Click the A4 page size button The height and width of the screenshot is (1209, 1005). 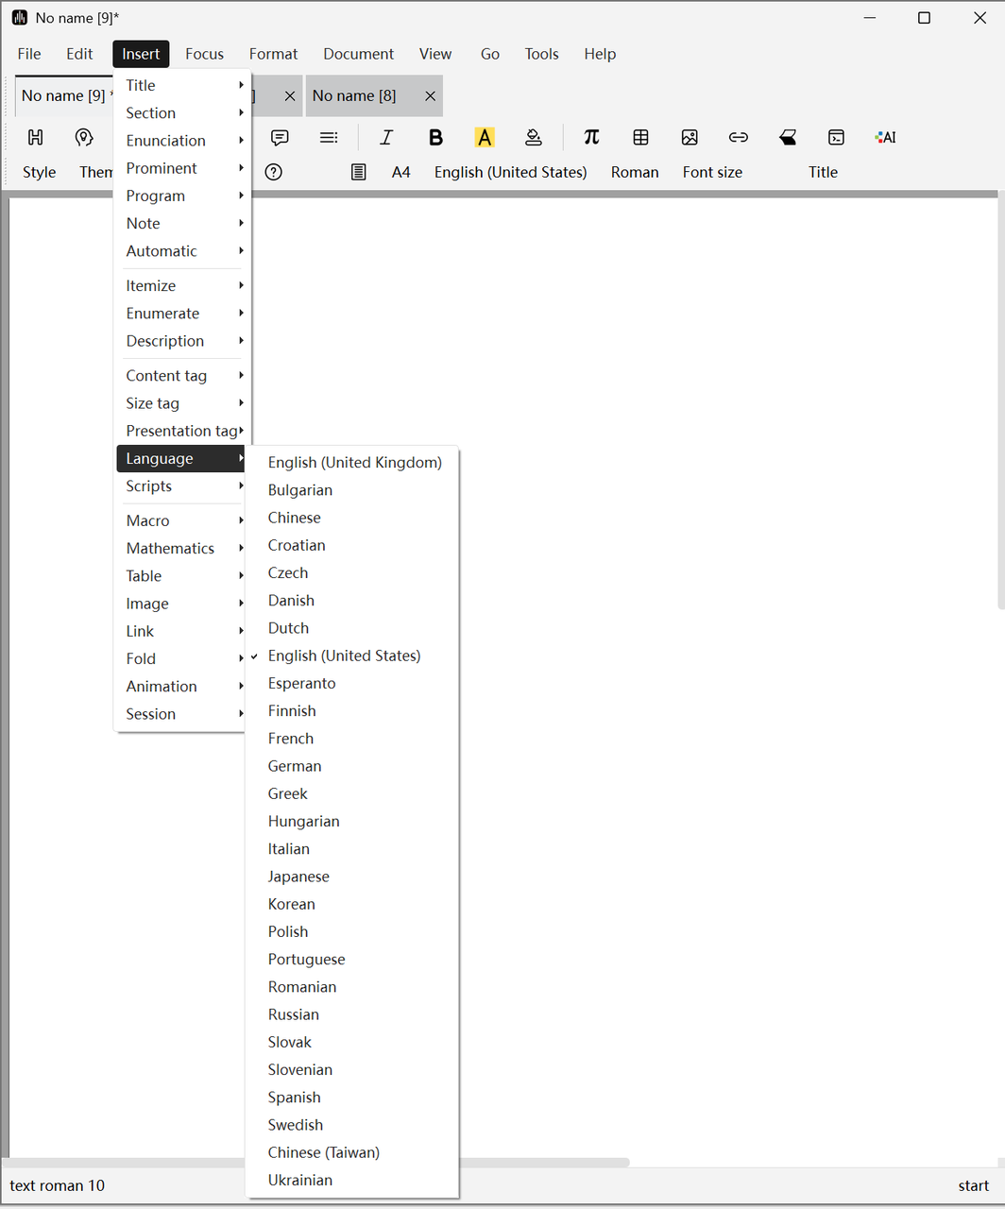[401, 172]
